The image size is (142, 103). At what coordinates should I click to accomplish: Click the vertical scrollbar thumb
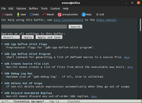tap(140, 25)
